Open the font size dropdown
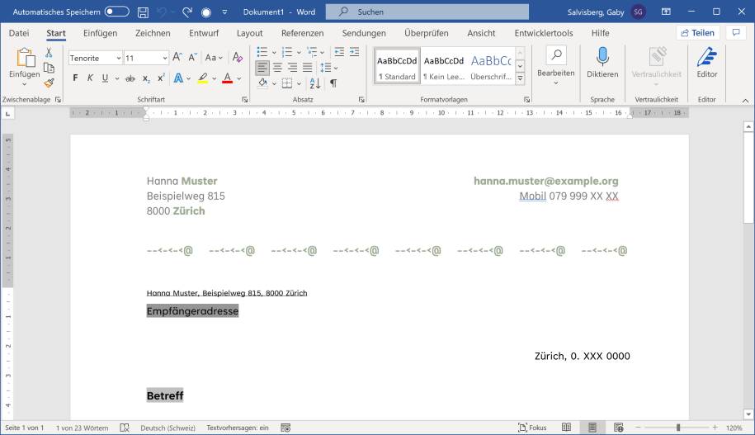 (165, 58)
